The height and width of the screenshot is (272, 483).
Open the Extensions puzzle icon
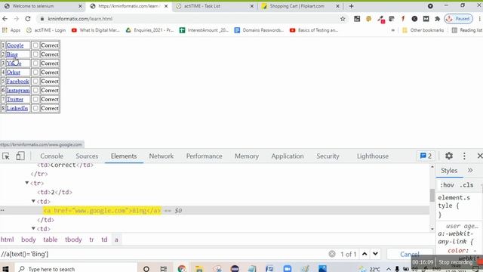[x=437, y=19]
